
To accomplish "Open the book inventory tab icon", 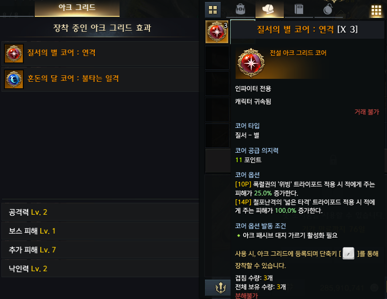I will click(x=299, y=9).
